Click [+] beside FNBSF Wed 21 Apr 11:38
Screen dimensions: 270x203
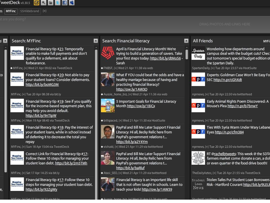click(x=116, y=68)
